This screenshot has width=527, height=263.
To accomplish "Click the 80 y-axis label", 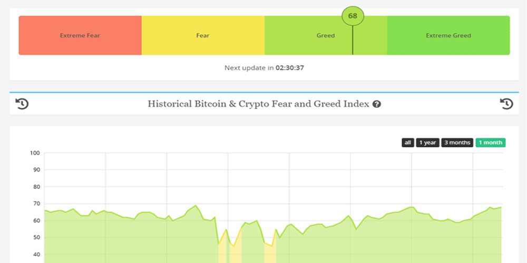I will coord(36,187).
